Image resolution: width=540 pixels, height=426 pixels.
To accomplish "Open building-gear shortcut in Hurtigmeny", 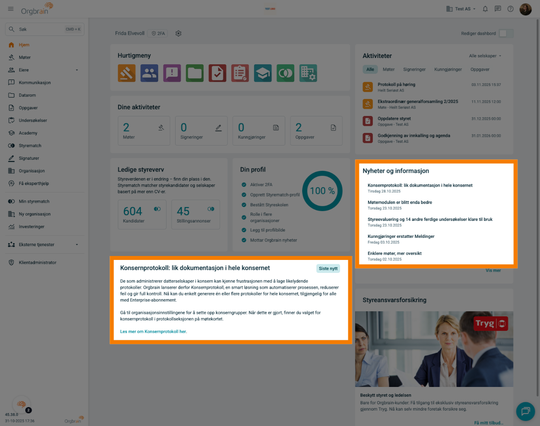I will click(308, 73).
